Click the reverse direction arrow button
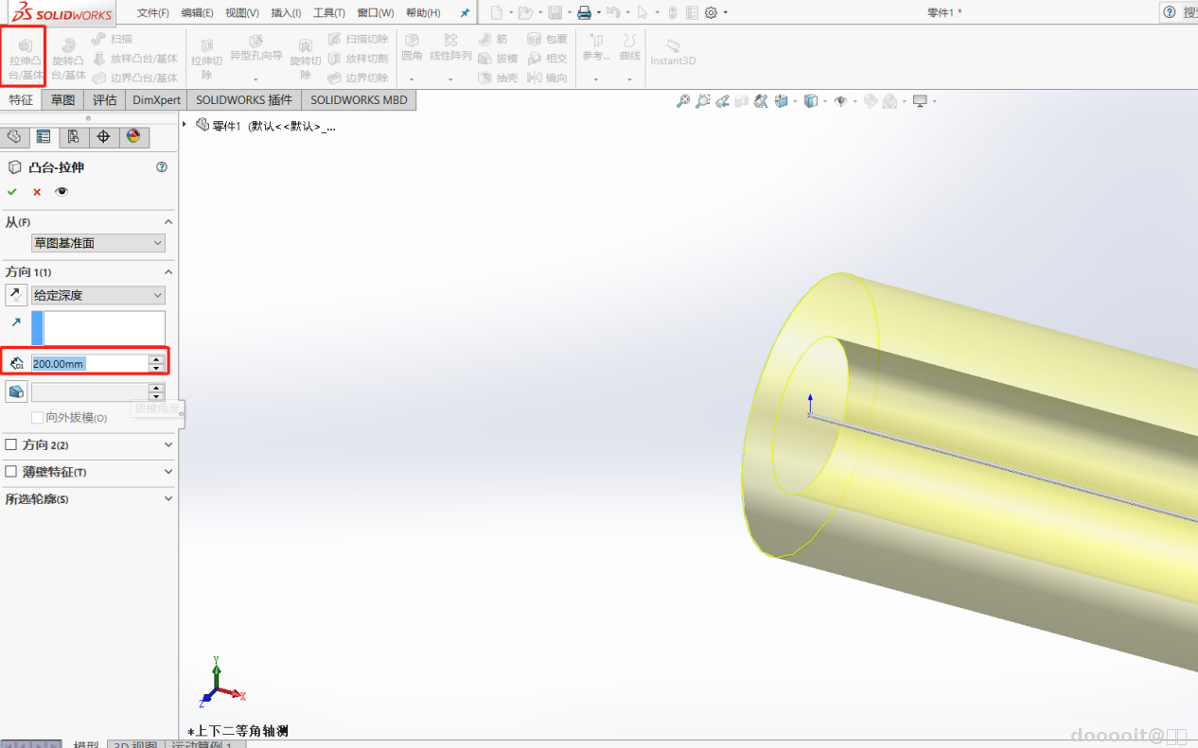1198x748 pixels. (x=16, y=295)
